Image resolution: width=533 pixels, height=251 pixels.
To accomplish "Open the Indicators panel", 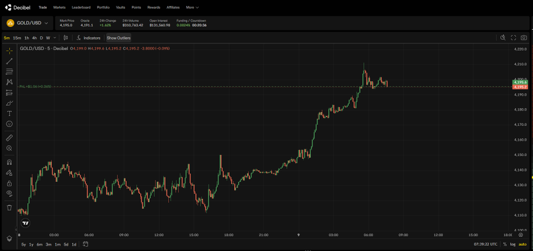I will tap(88, 38).
